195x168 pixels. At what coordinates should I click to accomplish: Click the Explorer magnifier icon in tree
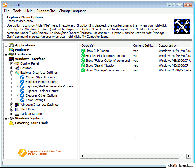[11, 50]
